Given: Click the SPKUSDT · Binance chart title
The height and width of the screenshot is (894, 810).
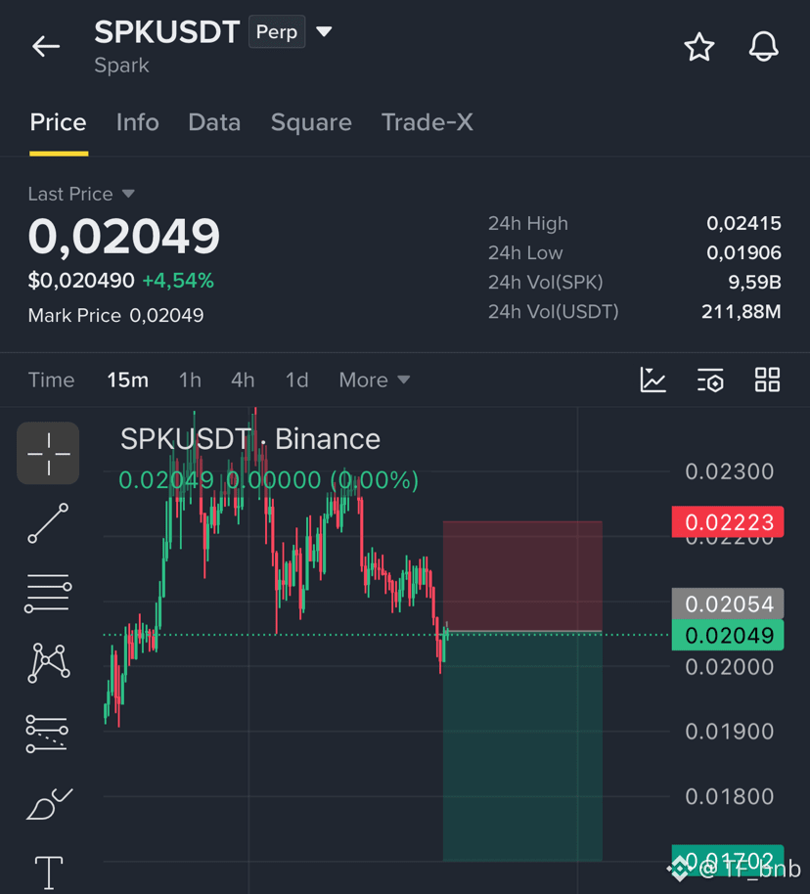Looking at the screenshot, I should (249, 439).
